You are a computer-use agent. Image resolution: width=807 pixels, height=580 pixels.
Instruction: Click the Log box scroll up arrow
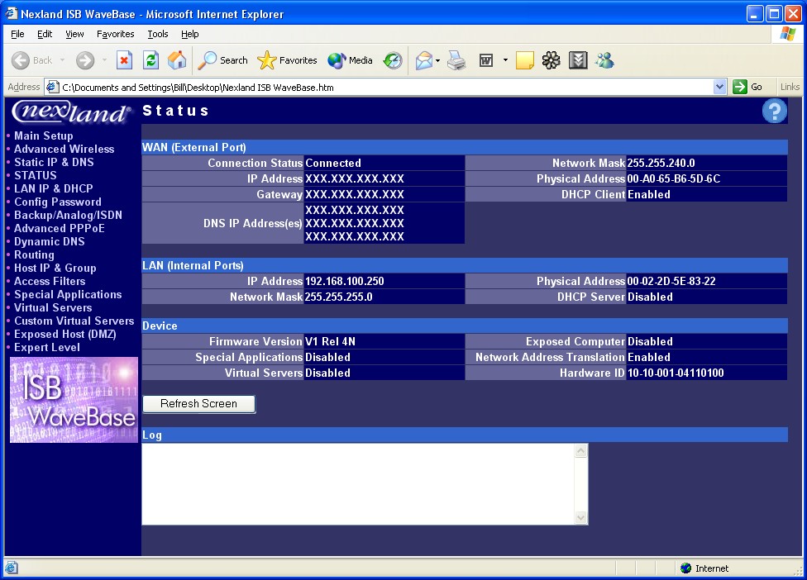tap(581, 451)
